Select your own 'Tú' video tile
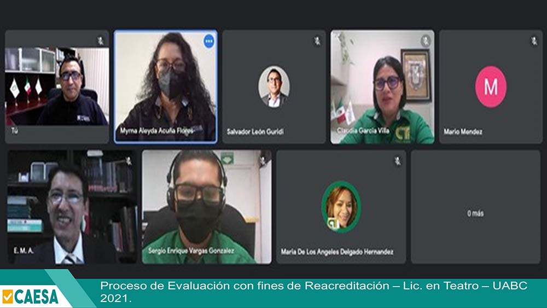 click(x=57, y=86)
